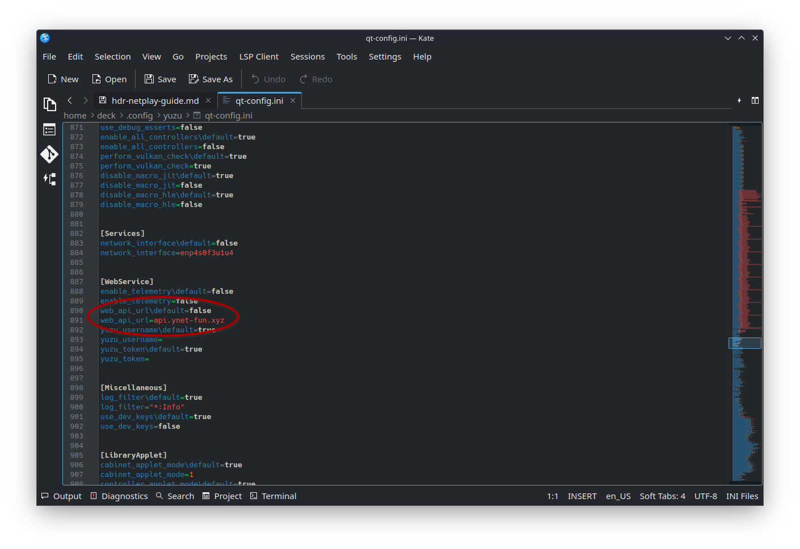Viewport: 800px width, 549px height.
Task: Go to previous tab with back arrow
Action: [70, 100]
